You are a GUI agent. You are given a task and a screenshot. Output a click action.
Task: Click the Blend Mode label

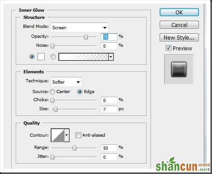point(36,27)
